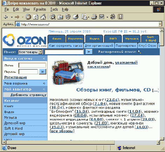
Task: Switch to the Музыка tab
Action: click(132, 39)
